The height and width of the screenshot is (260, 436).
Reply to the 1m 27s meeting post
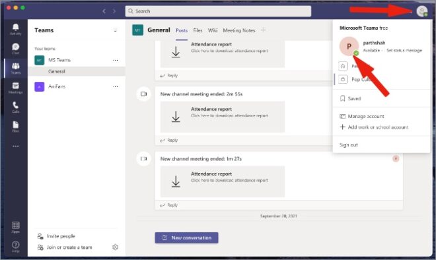point(168,205)
